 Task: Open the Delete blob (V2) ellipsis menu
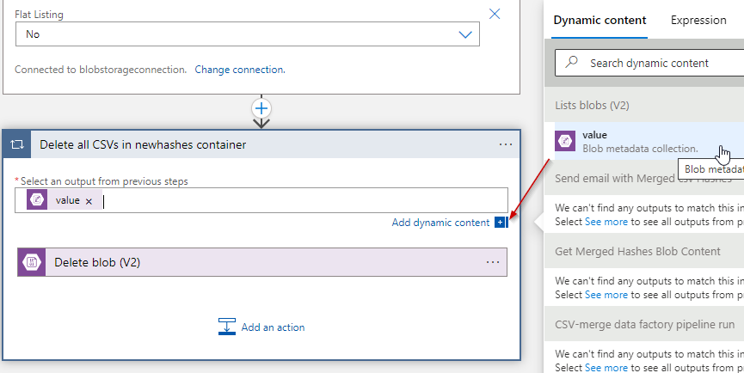pyautogui.click(x=493, y=262)
